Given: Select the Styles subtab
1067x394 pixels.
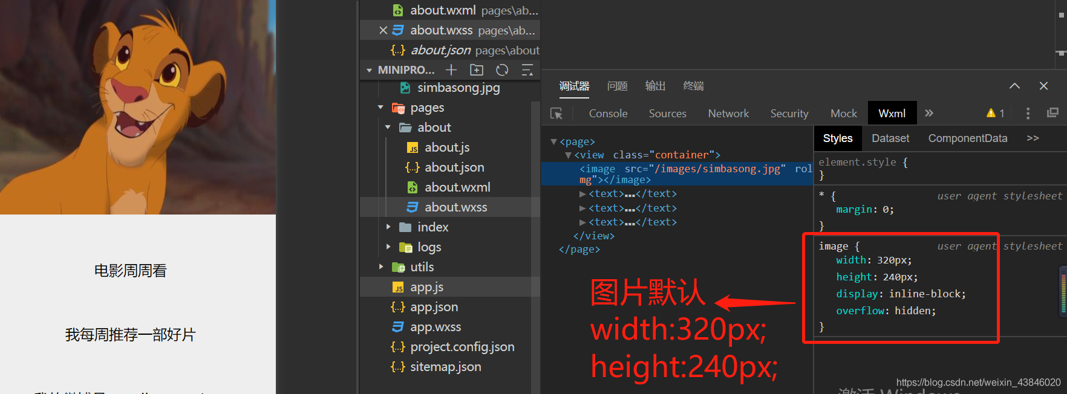Looking at the screenshot, I should tap(838, 138).
